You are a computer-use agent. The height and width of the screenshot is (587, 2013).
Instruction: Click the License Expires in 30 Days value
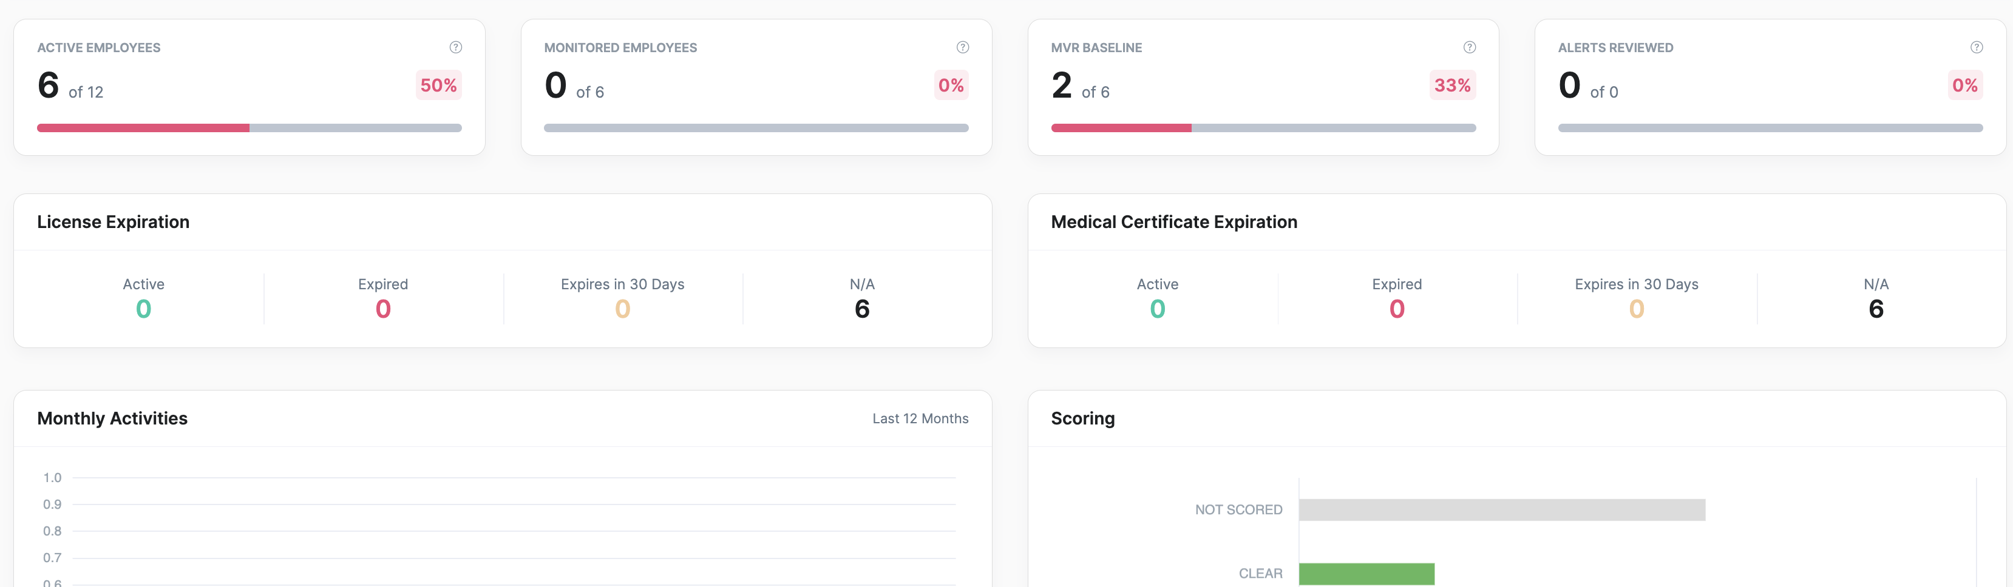tap(622, 309)
